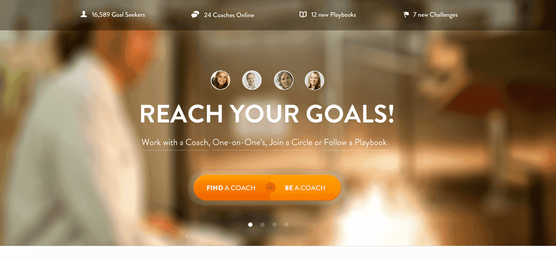Image resolution: width=556 pixels, height=261 pixels.
Task: Follow the 'One-on-One's' link
Action: 239,142
